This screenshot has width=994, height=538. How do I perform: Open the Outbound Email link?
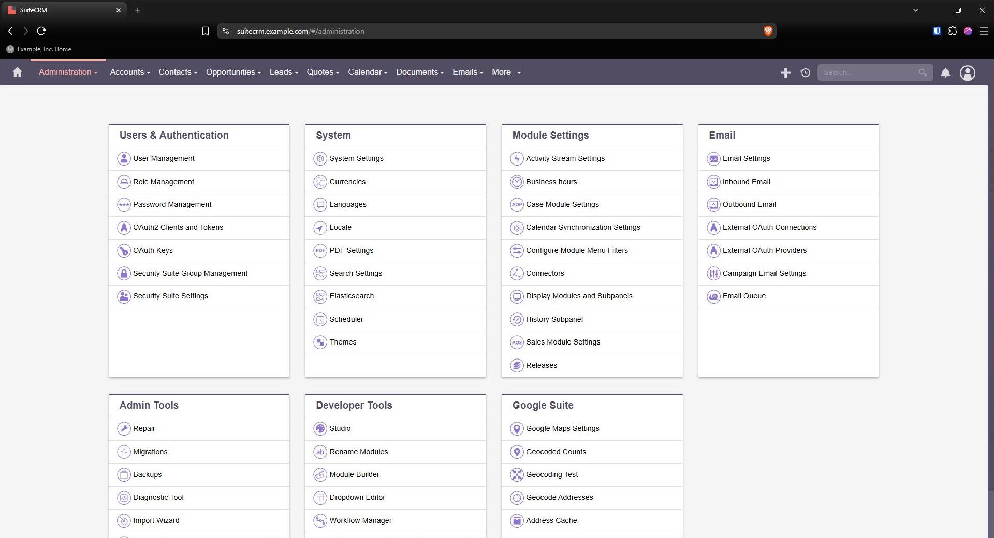point(749,205)
